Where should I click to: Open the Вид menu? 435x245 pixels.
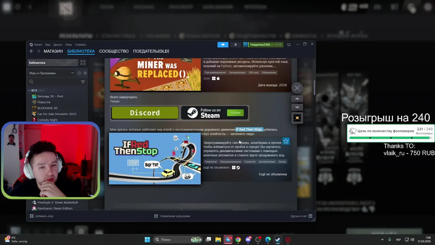pos(48,45)
